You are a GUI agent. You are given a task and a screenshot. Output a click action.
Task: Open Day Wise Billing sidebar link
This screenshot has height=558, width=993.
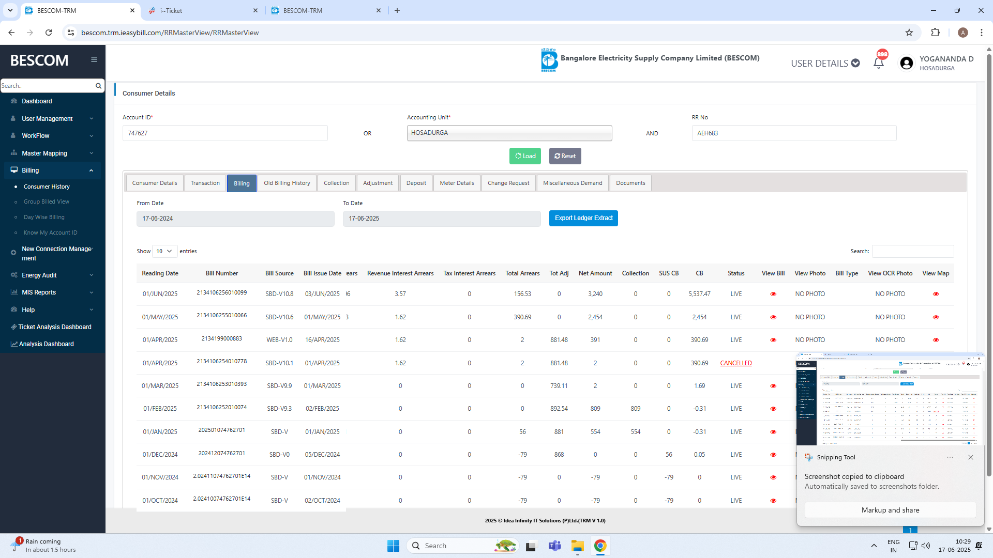coord(44,218)
